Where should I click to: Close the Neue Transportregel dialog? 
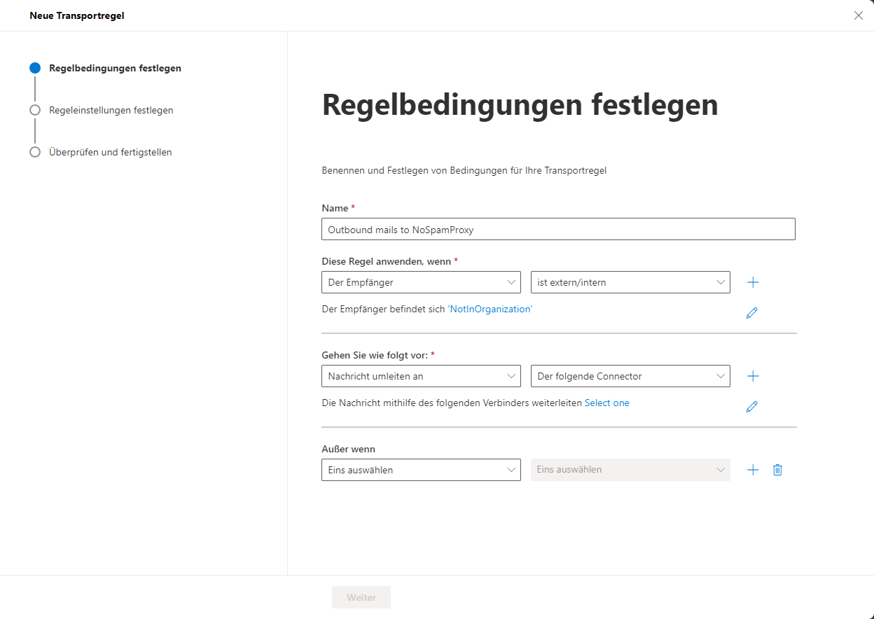[859, 15]
